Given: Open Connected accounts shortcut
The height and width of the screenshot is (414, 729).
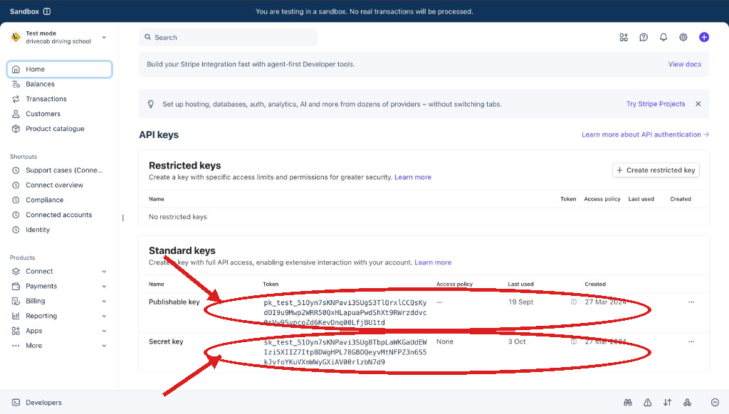Looking at the screenshot, I should point(58,215).
